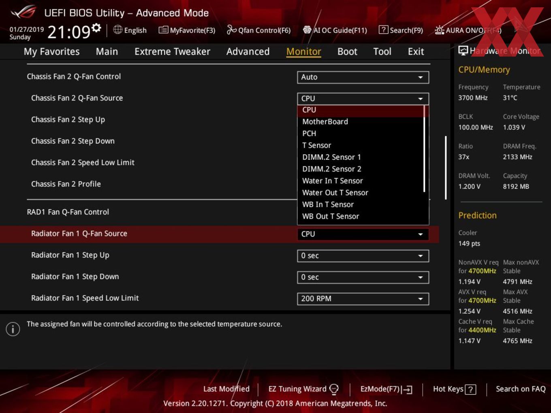Choose PCH in the source list

pyautogui.click(x=360, y=133)
